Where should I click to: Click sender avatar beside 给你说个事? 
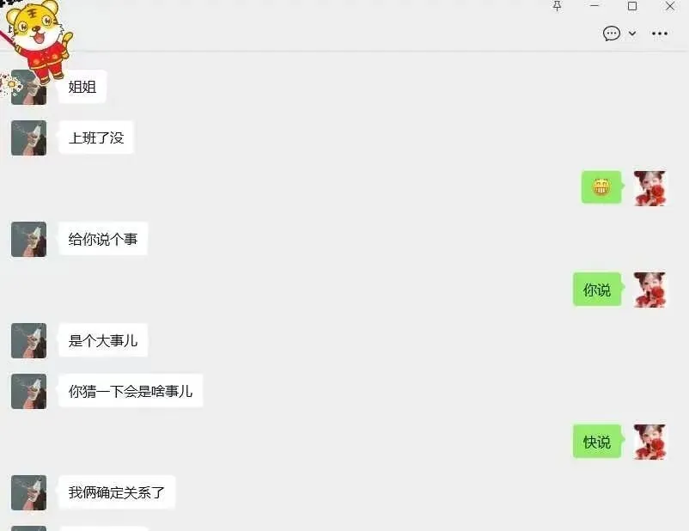28,239
